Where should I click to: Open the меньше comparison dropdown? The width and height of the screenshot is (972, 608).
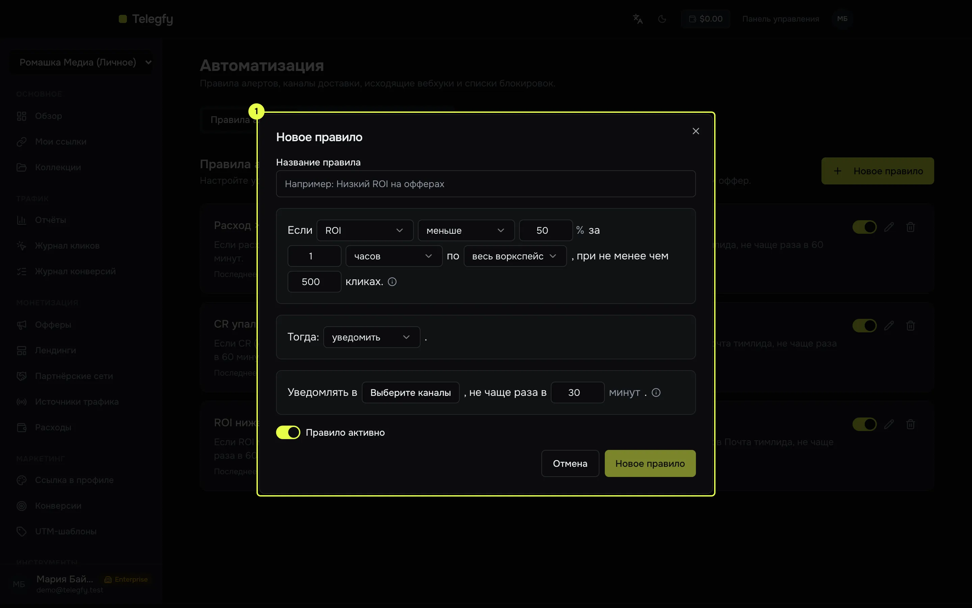pos(466,230)
